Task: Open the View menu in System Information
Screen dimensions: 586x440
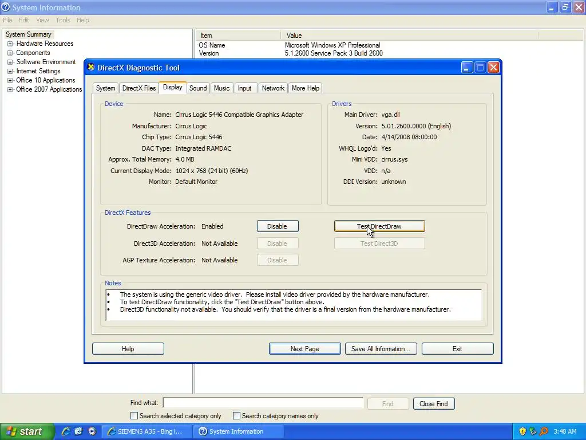Action: [x=42, y=20]
